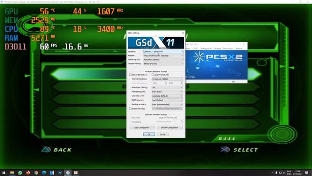Toggle Edge Anti-aliasing checkbox
The image size is (312, 176).
[x=157, y=118]
